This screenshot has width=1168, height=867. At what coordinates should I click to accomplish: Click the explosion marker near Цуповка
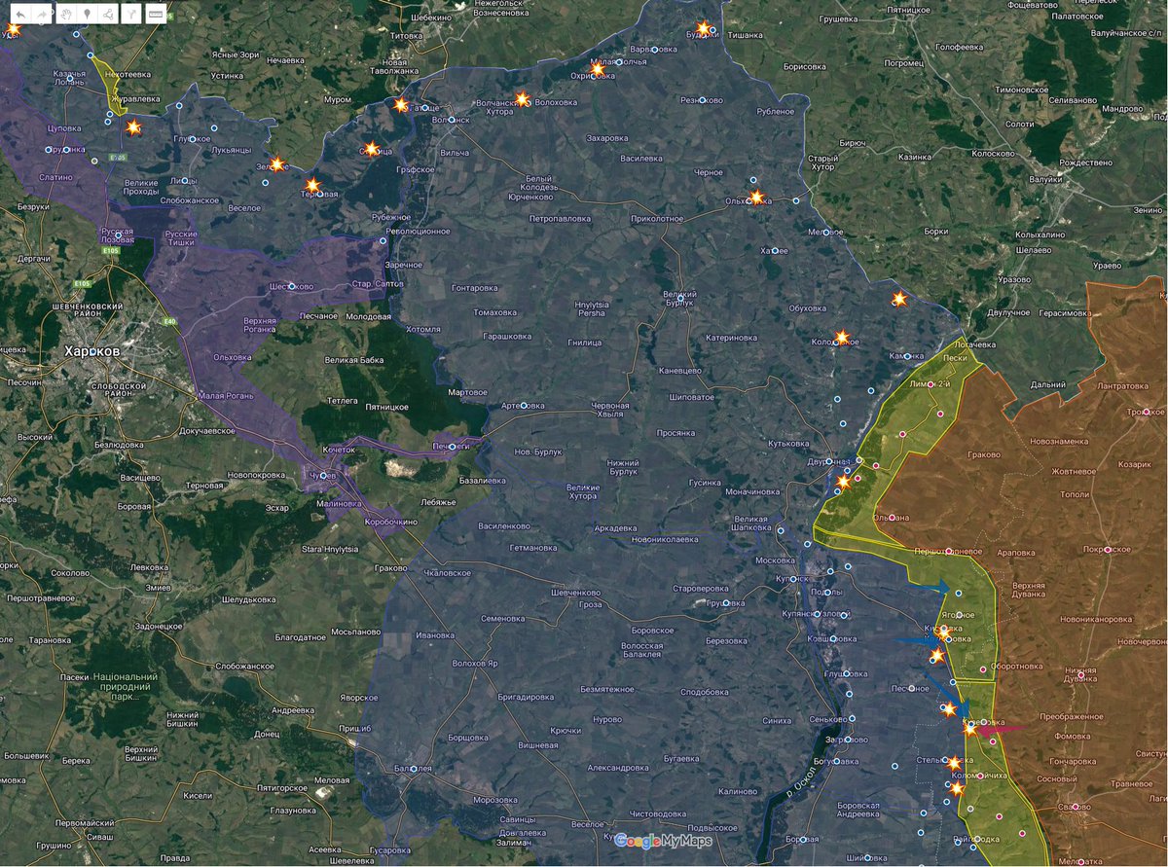[x=134, y=127]
